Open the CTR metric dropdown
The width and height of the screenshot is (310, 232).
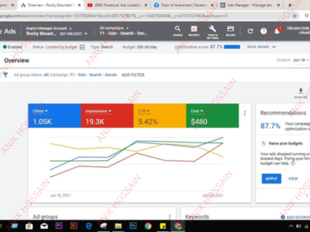coord(144,111)
